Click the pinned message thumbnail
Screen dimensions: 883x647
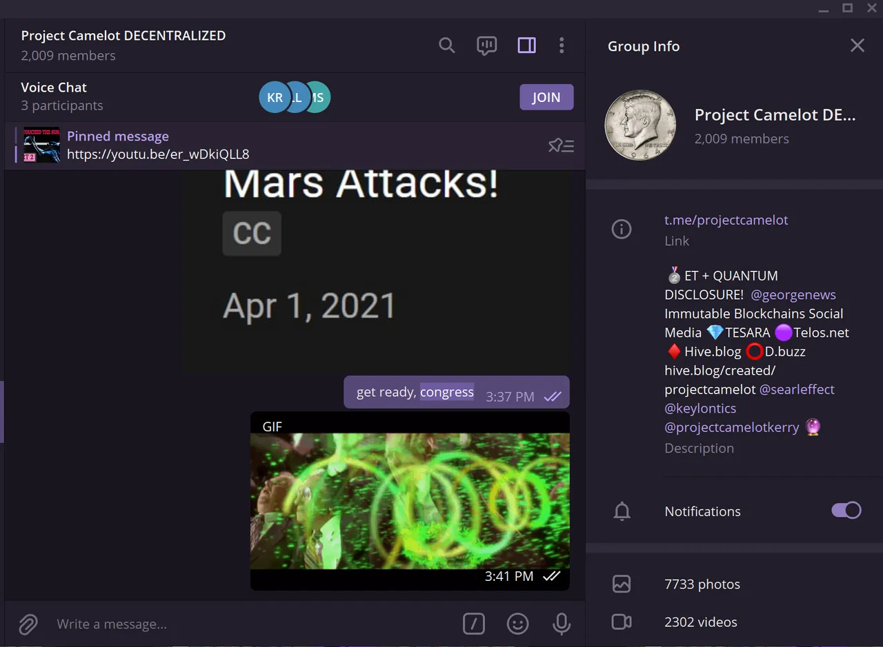point(41,145)
